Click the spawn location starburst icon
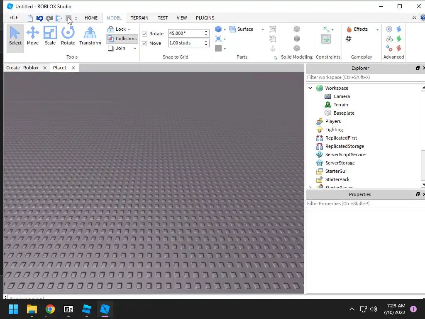This screenshot has height=319, width=425. pyautogui.click(x=349, y=39)
